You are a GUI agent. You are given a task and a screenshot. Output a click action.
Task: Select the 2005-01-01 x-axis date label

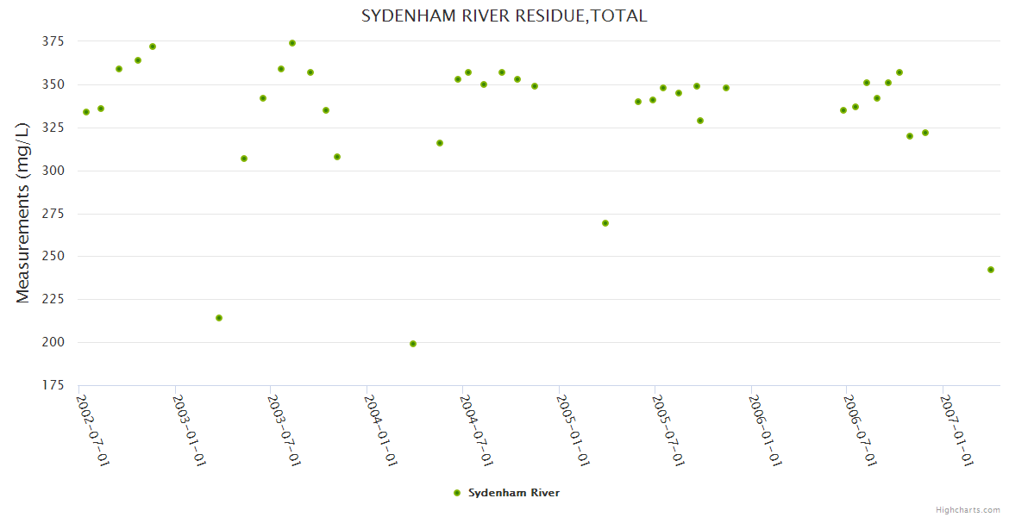[573, 431]
